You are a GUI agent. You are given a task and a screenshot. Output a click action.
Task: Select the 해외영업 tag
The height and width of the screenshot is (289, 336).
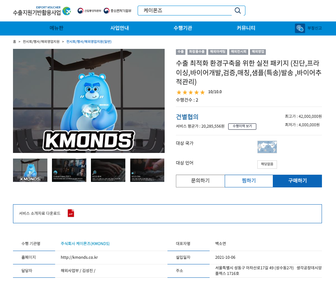[258, 52]
